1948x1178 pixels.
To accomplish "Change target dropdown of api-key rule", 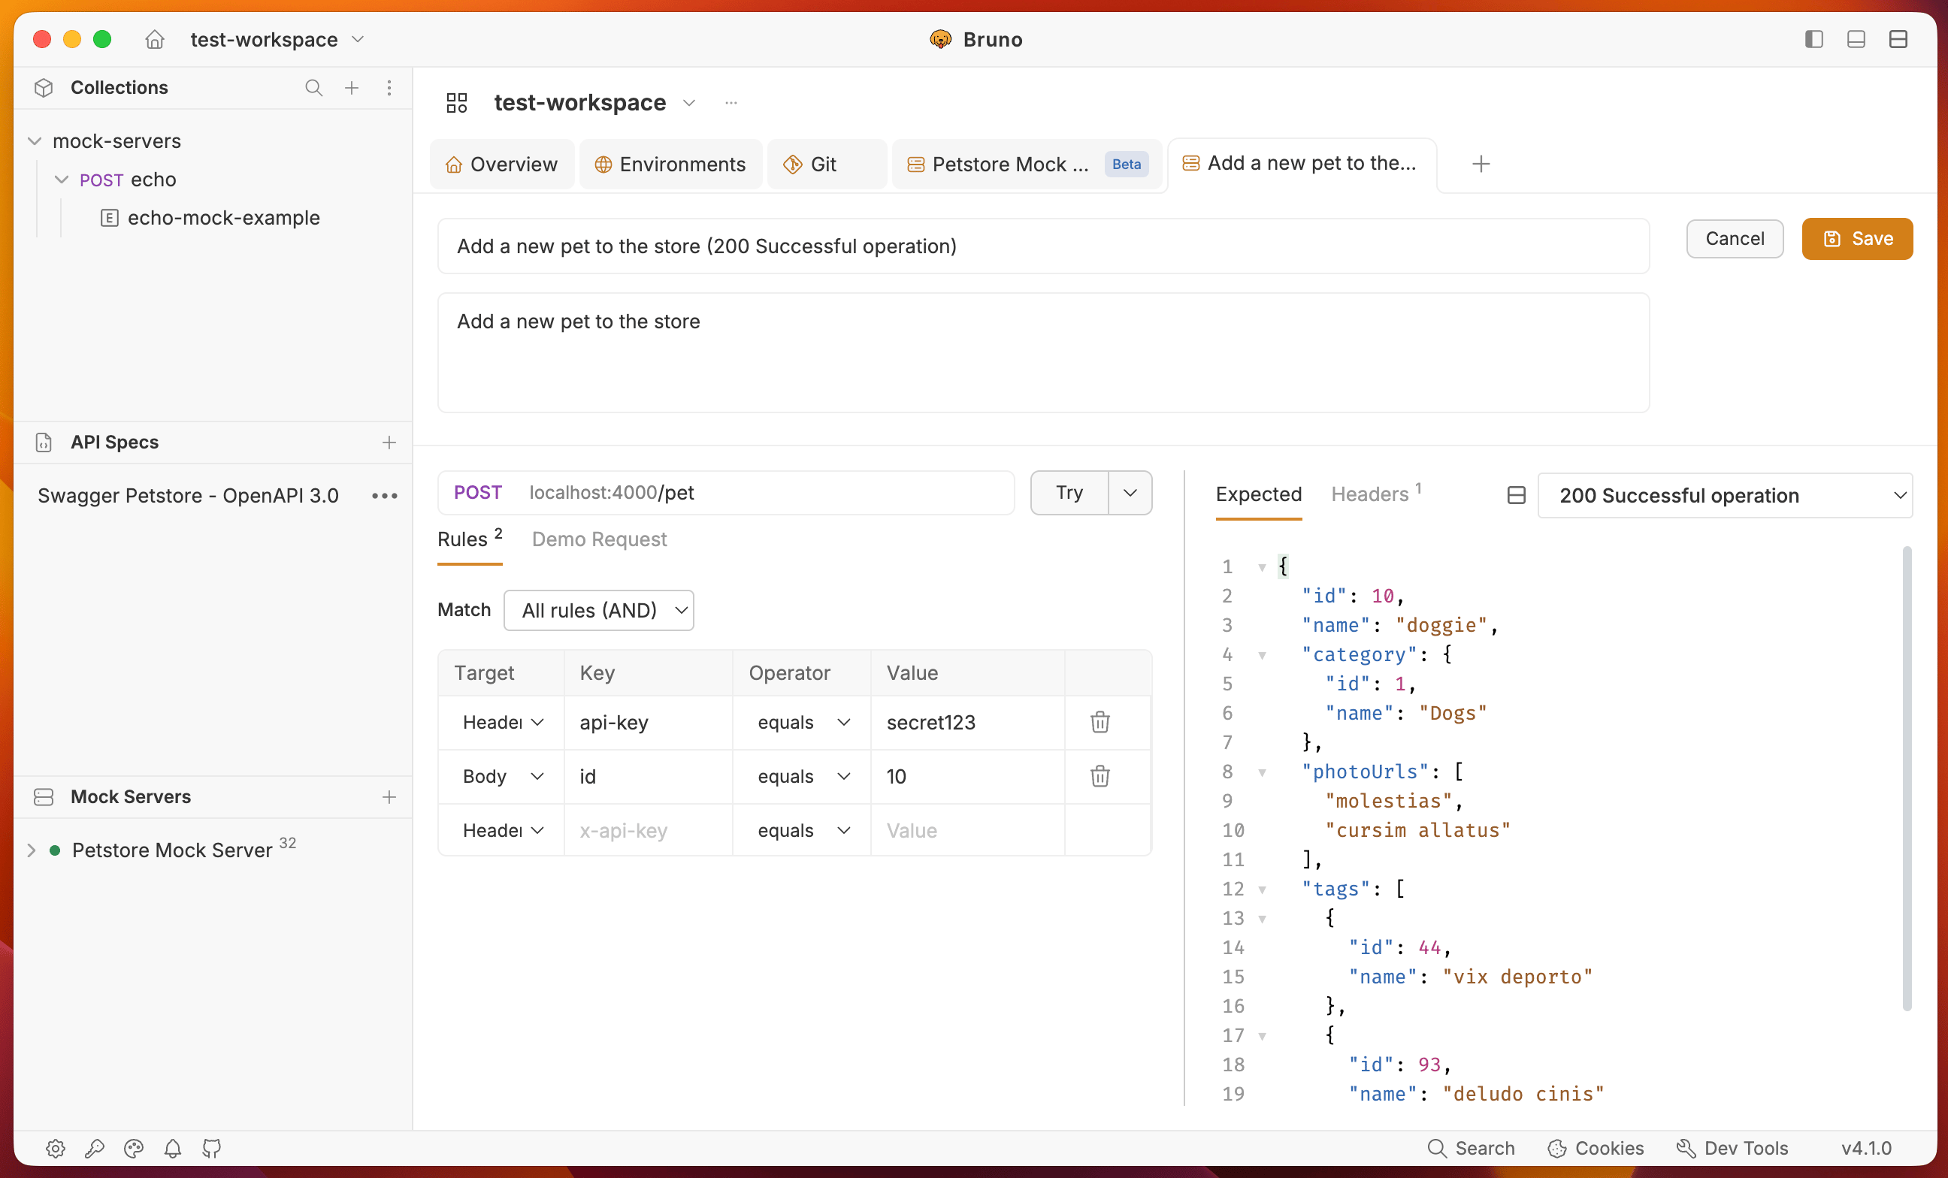I will tap(503, 722).
